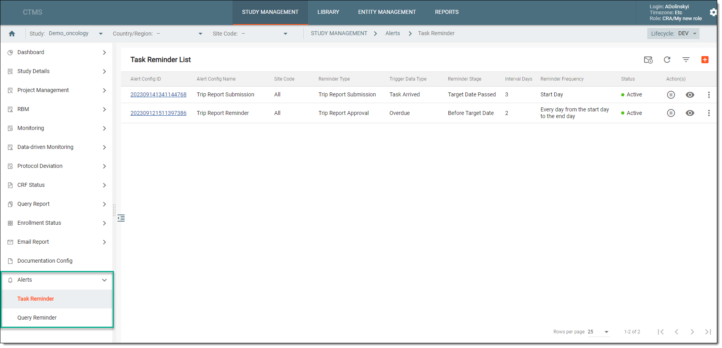
Task: Click the Reminder Type column header
Action: (x=334, y=79)
